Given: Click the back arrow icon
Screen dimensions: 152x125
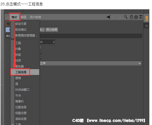Looking at the screenshot, I should tap(108, 17).
